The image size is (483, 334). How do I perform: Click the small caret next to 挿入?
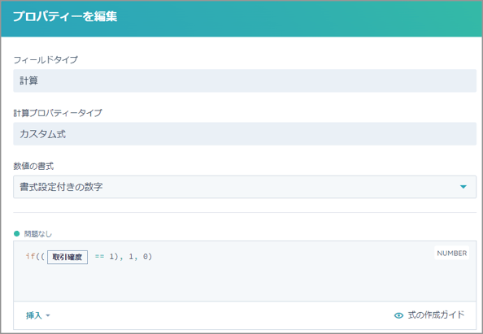(48, 315)
